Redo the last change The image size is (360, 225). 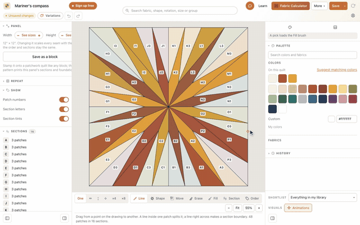[x=78, y=16]
